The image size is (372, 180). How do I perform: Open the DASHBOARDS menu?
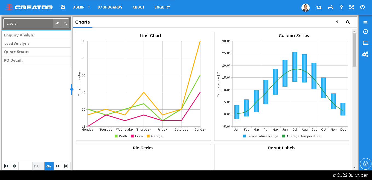point(110,7)
